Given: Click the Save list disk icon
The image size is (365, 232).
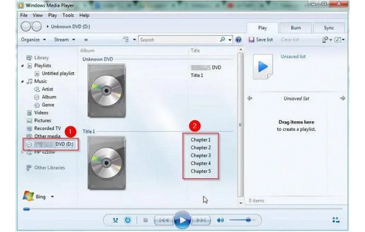Looking at the screenshot, I should pos(251,40).
